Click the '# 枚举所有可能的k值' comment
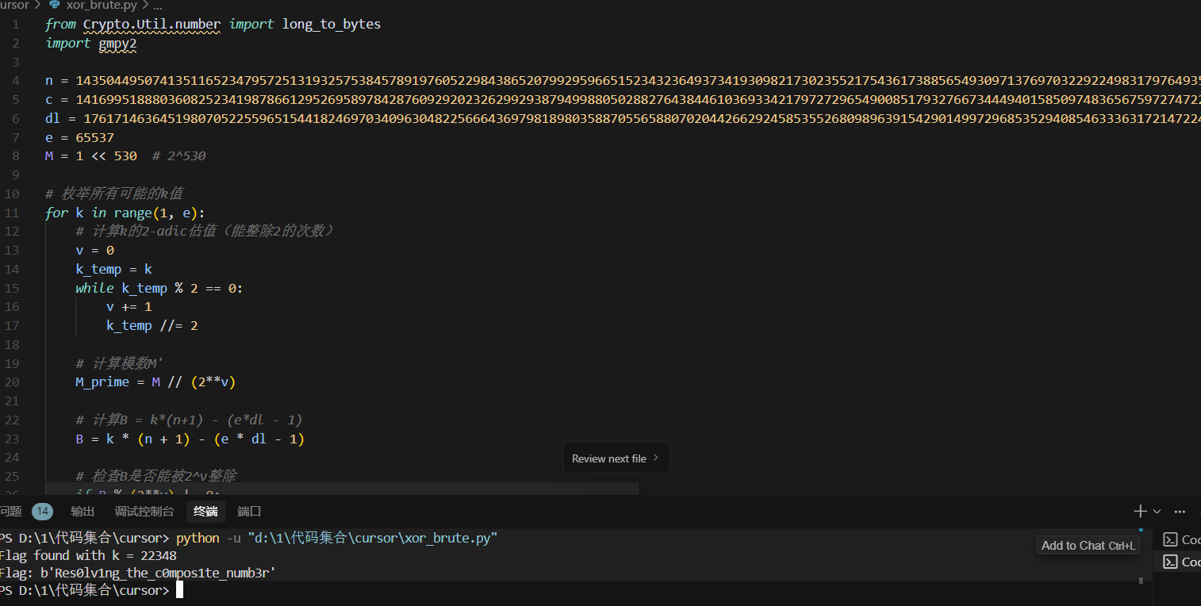Screen dimensions: 1201x606 pos(115,194)
